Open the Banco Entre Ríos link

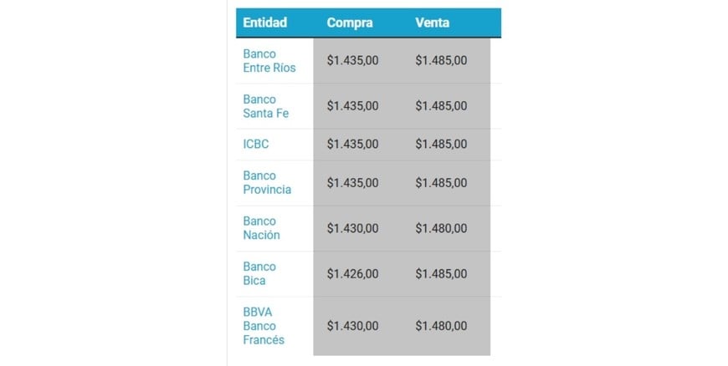[269, 60]
